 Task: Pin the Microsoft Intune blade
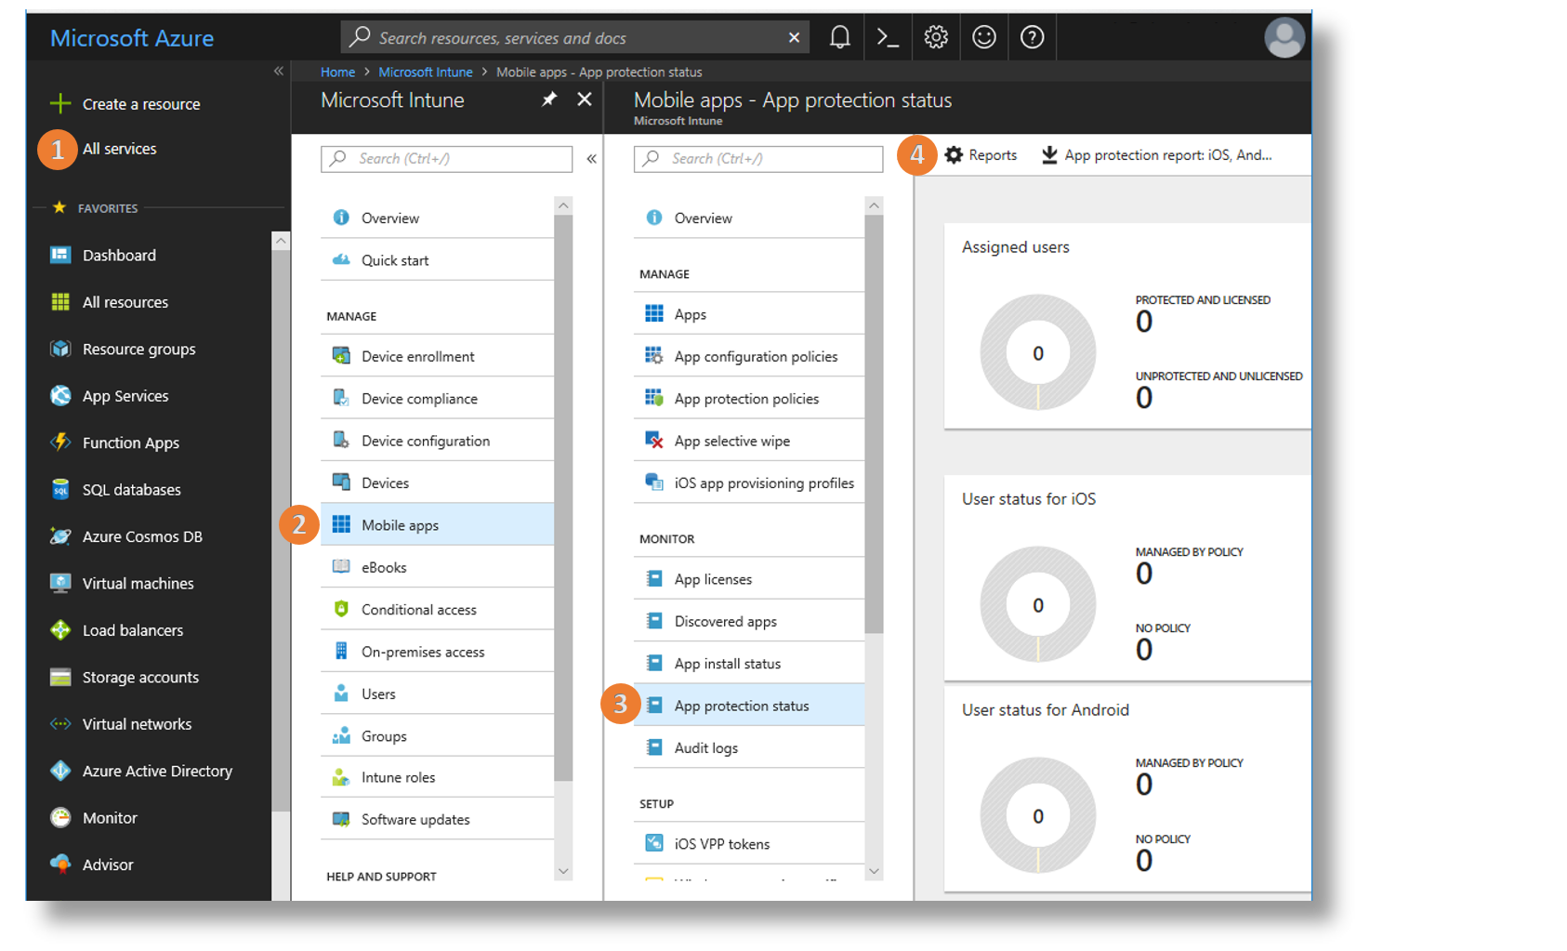tap(549, 99)
